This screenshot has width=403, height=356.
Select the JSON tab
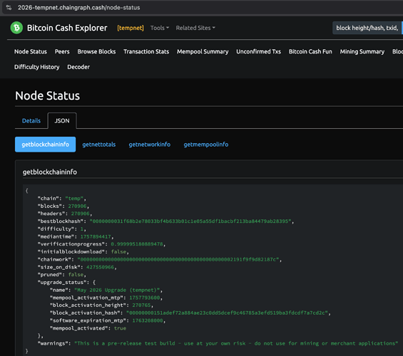[x=62, y=120]
